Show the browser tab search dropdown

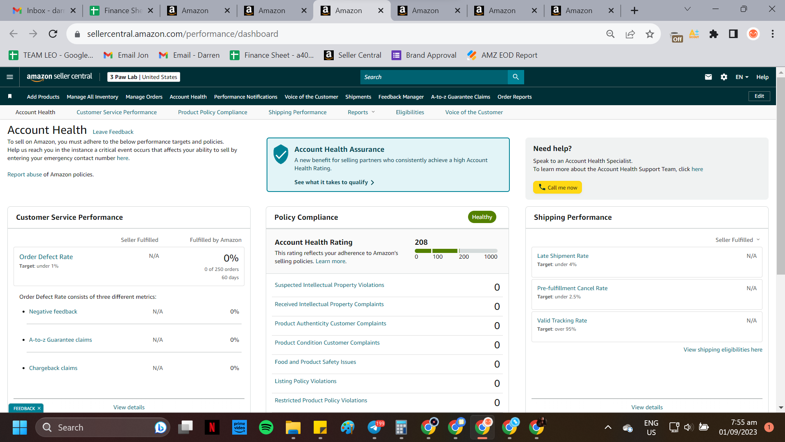pyautogui.click(x=688, y=9)
